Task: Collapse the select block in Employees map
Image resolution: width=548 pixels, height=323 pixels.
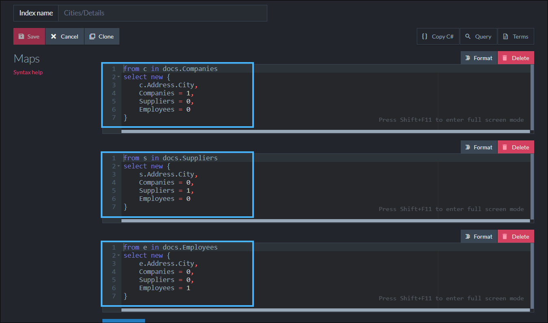Action: coord(119,256)
